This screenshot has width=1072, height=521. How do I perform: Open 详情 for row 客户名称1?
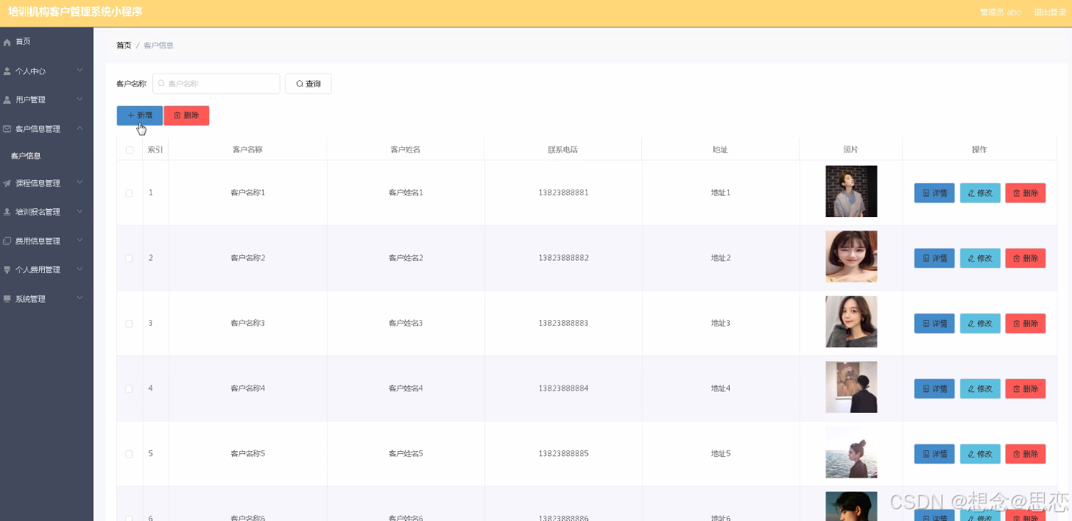(x=934, y=193)
